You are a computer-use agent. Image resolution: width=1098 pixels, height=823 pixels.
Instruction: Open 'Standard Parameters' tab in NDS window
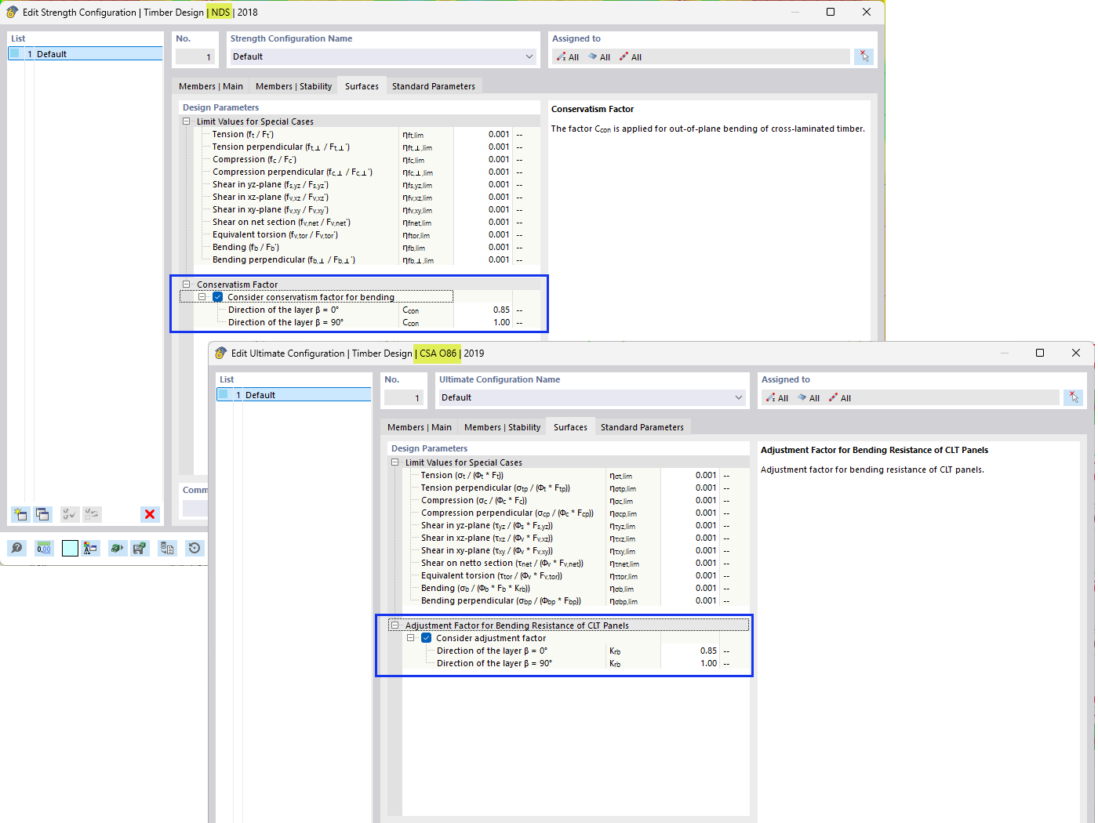tap(434, 86)
